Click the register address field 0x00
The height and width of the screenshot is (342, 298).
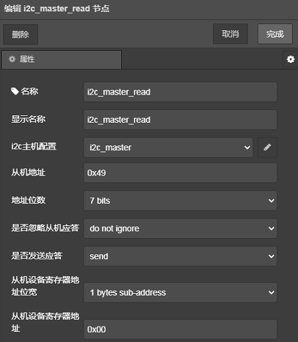[180, 329]
